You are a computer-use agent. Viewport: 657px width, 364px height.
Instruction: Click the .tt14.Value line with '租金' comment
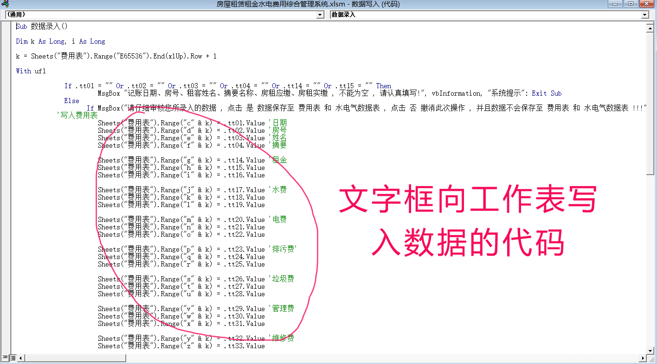193,160
